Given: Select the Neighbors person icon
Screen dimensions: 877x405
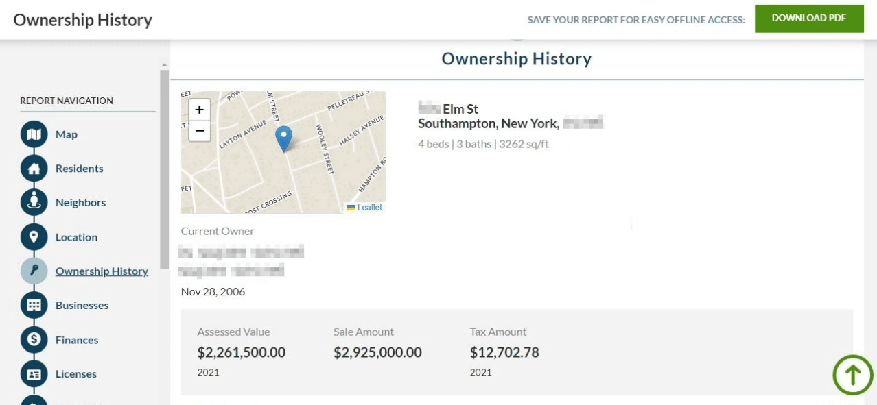Looking at the screenshot, I should click(34, 203).
